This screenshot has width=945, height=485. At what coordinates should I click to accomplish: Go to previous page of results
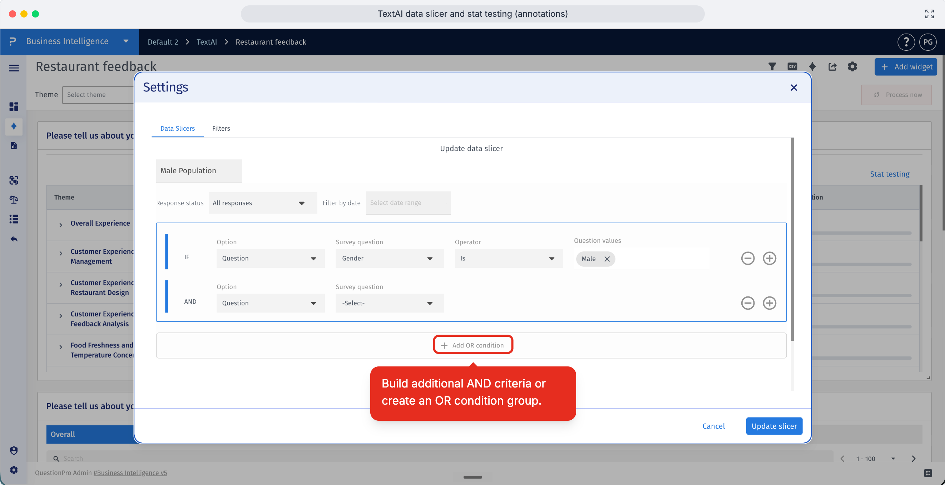(842, 459)
